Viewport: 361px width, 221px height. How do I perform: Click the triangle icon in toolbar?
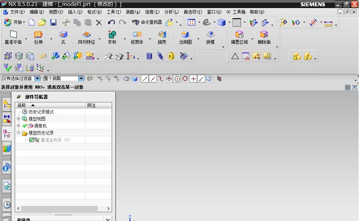[x=235, y=56]
